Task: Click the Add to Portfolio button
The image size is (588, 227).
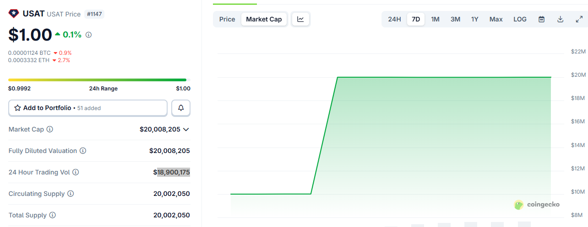Action: (x=88, y=108)
